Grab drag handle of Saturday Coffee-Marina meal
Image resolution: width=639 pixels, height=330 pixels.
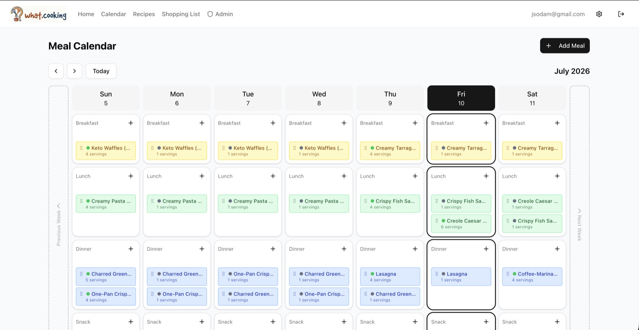tap(508, 274)
